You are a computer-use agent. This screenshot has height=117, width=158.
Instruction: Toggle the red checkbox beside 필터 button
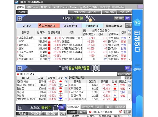tap(120, 112)
